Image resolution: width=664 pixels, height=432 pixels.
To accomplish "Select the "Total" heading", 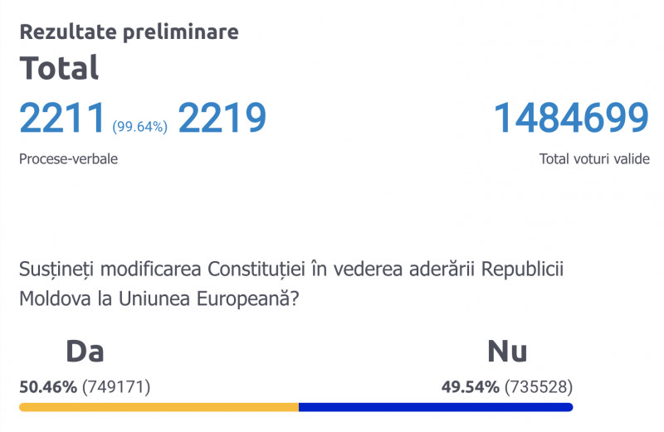I will [x=59, y=68].
